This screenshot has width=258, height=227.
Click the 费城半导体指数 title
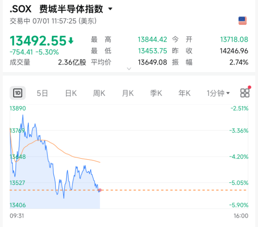click(x=71, y=9)
